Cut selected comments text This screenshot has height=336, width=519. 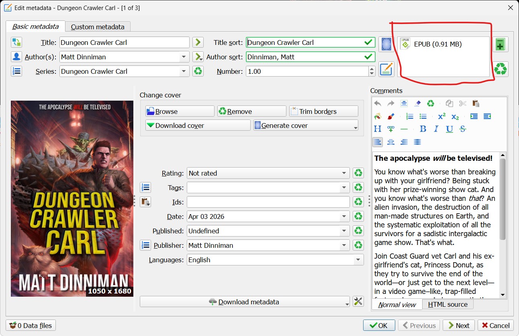tap(463, 103)
